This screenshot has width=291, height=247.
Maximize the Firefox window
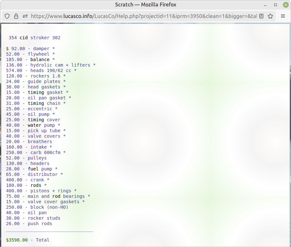[x=275, y=5]
